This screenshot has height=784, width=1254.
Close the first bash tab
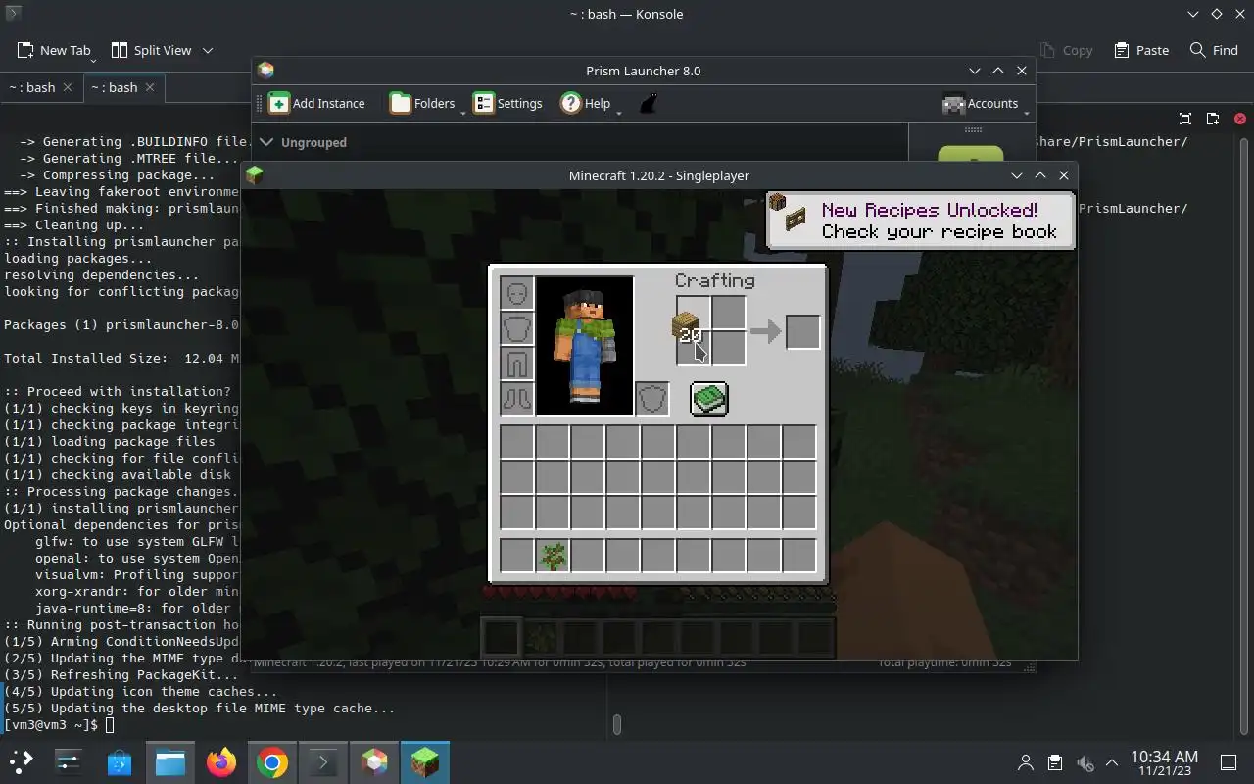[68, 87]
